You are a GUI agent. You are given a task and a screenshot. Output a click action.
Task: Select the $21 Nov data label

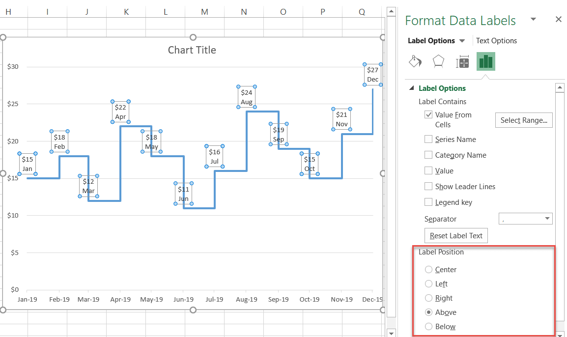pyautogui.click(x=341, y=119)
